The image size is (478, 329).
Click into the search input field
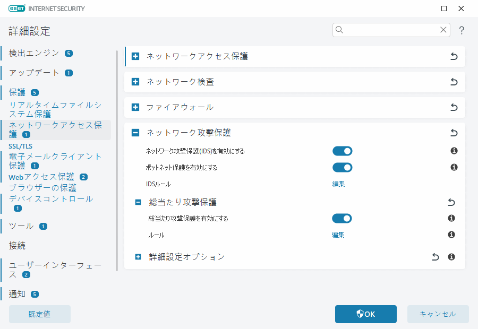click(x=390, y=30)
